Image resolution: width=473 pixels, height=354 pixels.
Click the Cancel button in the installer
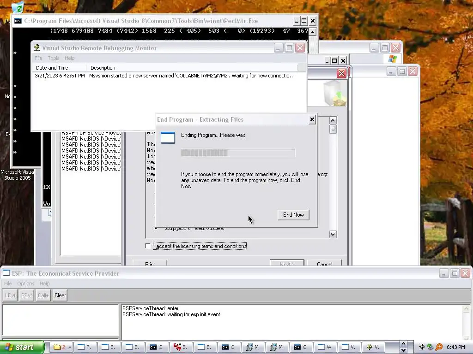coord(324,264)
